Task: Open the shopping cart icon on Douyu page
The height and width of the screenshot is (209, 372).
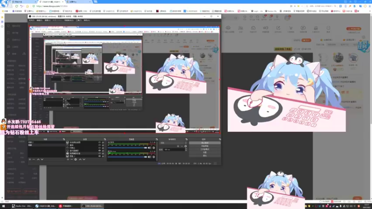Action: (291, 28)
